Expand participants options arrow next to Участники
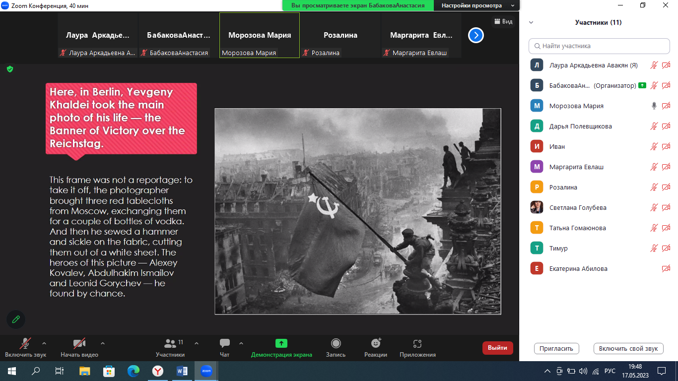This screenshot has height=381, width=678. point(197,343)
